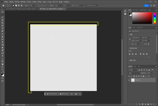This screenshot has height=106, width=158.
Task: Toggle link width and height chain
Action: pos(130,39)
